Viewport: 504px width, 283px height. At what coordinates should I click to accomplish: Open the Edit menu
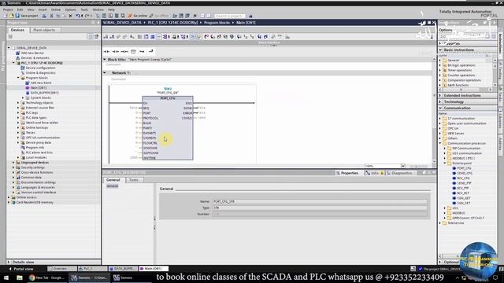20,9
